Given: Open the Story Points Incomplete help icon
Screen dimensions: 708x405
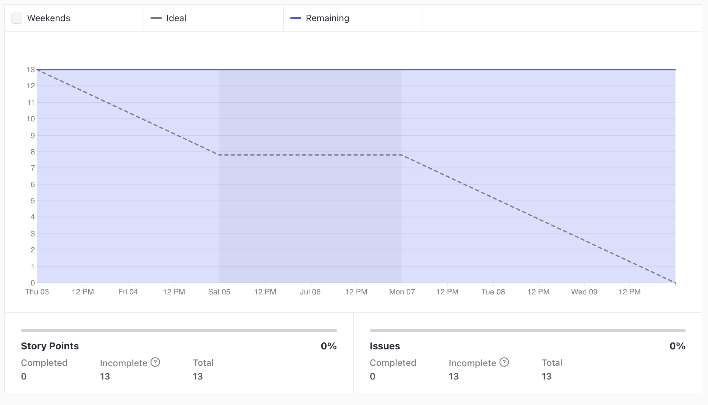Looking at the screenshot, I should [155, 362].
